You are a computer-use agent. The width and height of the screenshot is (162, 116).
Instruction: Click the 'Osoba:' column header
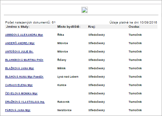[x=134, y=27]
